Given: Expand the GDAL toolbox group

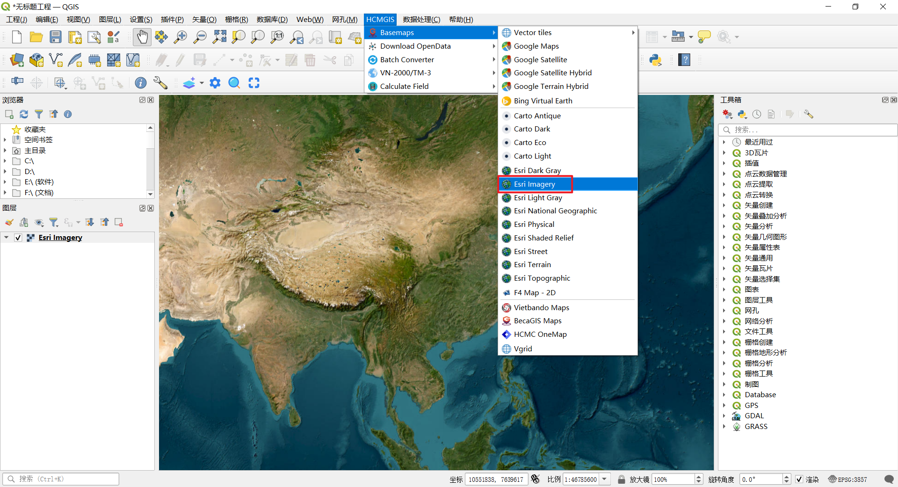Looking at the screenshot, I should click(724, 416).
